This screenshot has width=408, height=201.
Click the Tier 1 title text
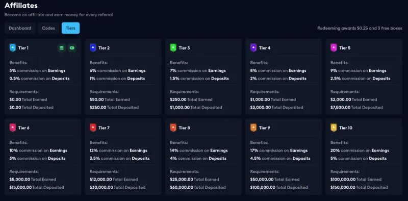point(23,48)
